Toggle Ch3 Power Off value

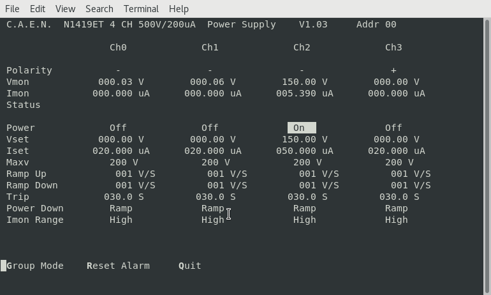[x=393, y=128]
